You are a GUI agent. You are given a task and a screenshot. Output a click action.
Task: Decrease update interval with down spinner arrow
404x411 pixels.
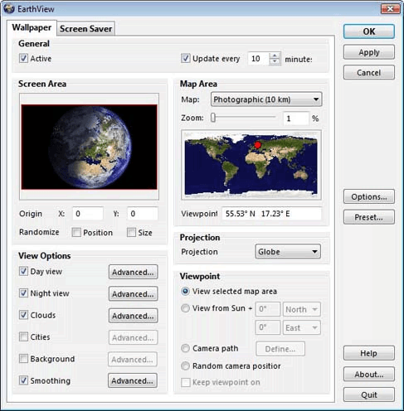tap(275, 61)
